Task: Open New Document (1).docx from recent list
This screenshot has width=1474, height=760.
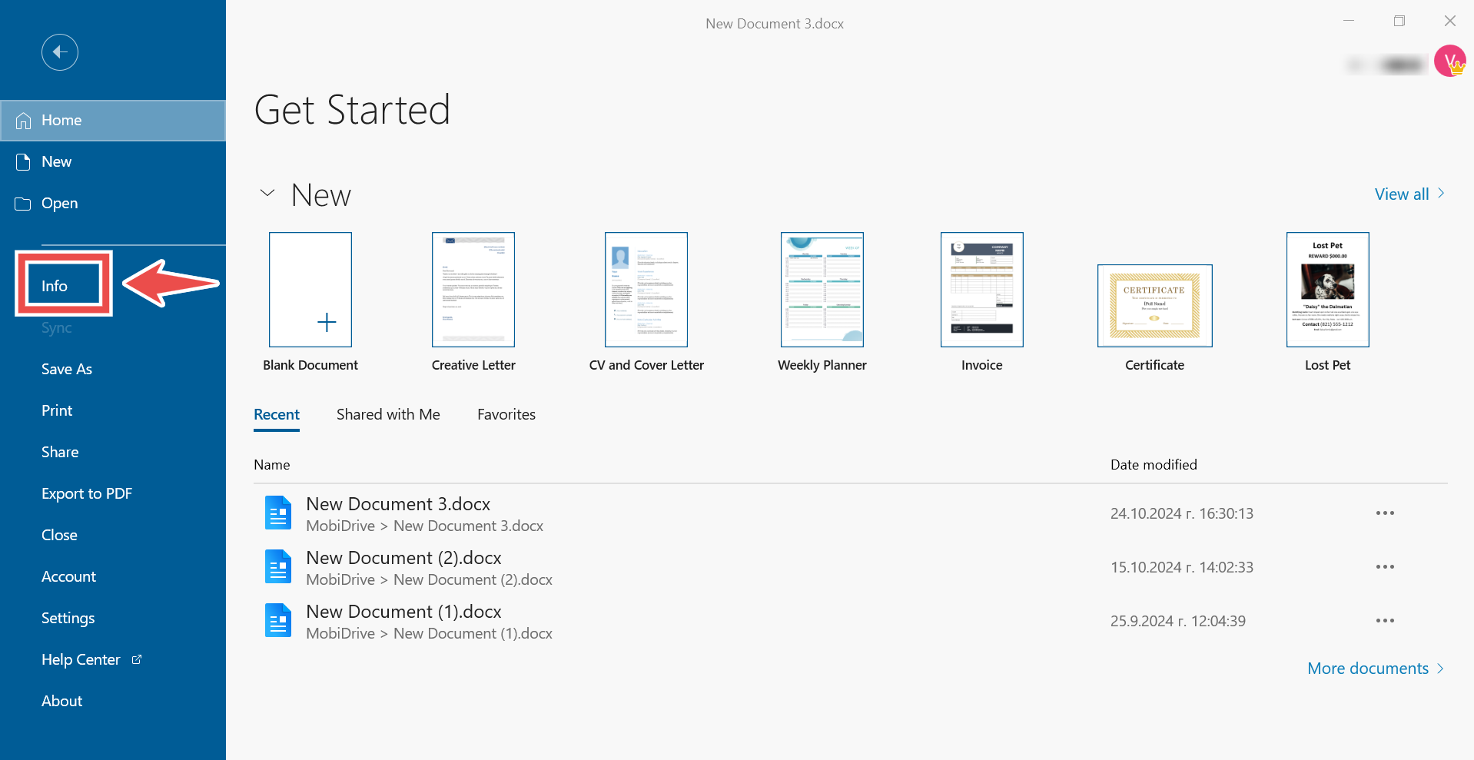Action: (x=403, y=612)
